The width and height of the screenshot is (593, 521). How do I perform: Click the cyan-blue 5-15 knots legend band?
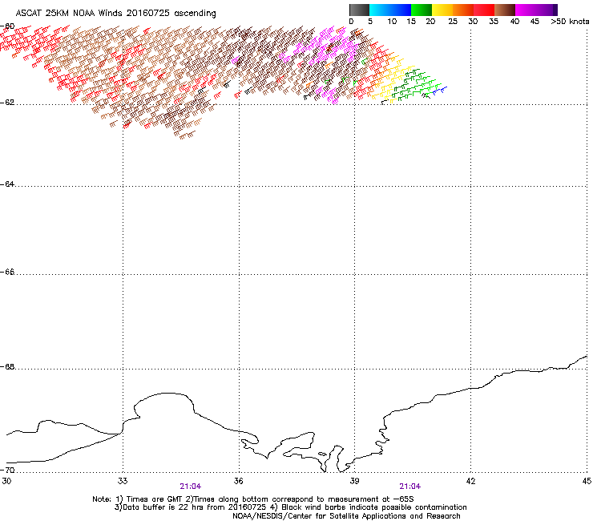pos(390,10)
